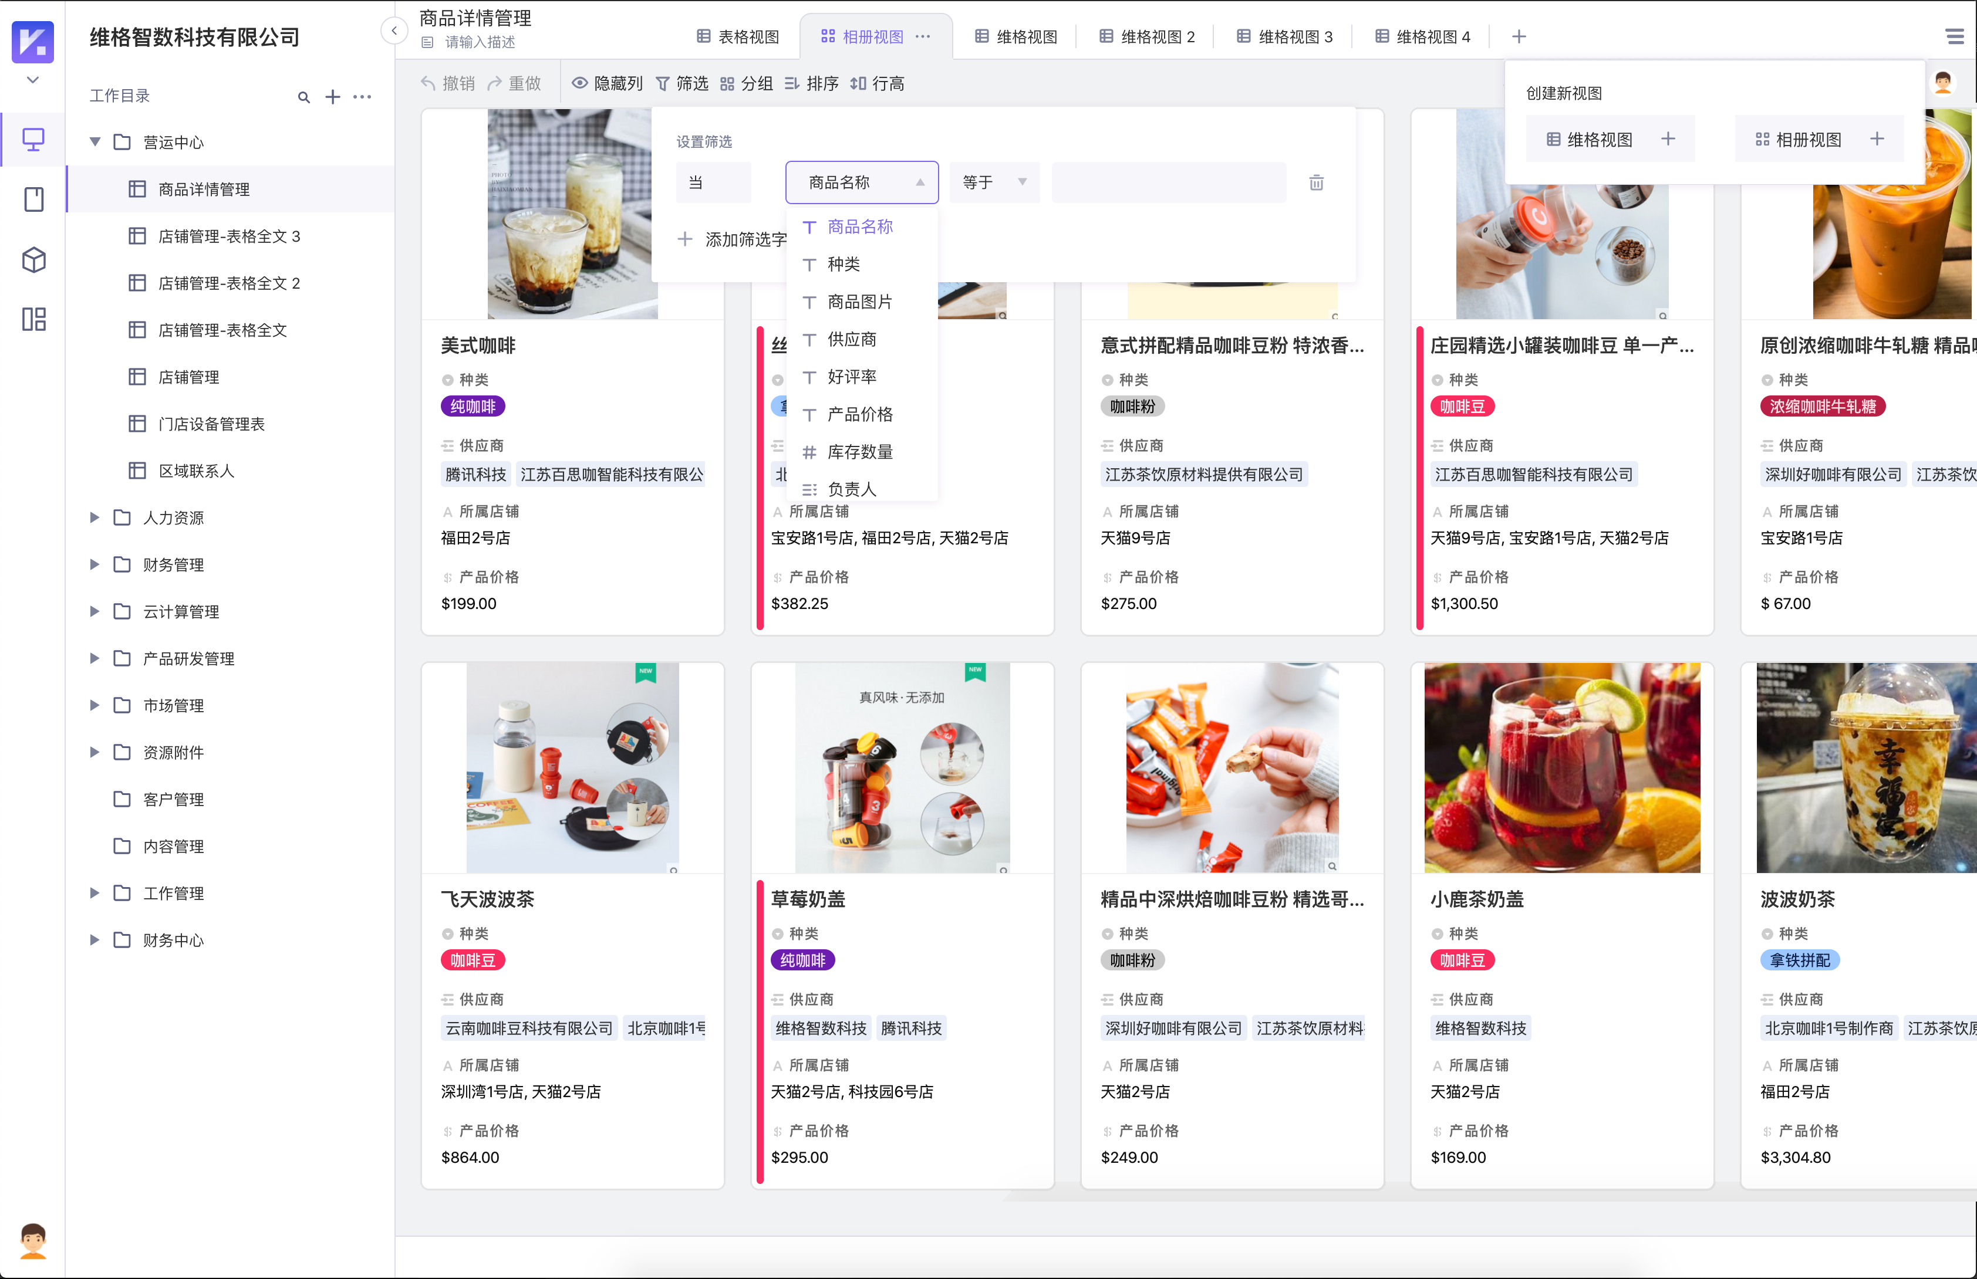Toggle the 筛选 filter panel
Viewport: 1977px width, 1279px height.
point(681,84)
